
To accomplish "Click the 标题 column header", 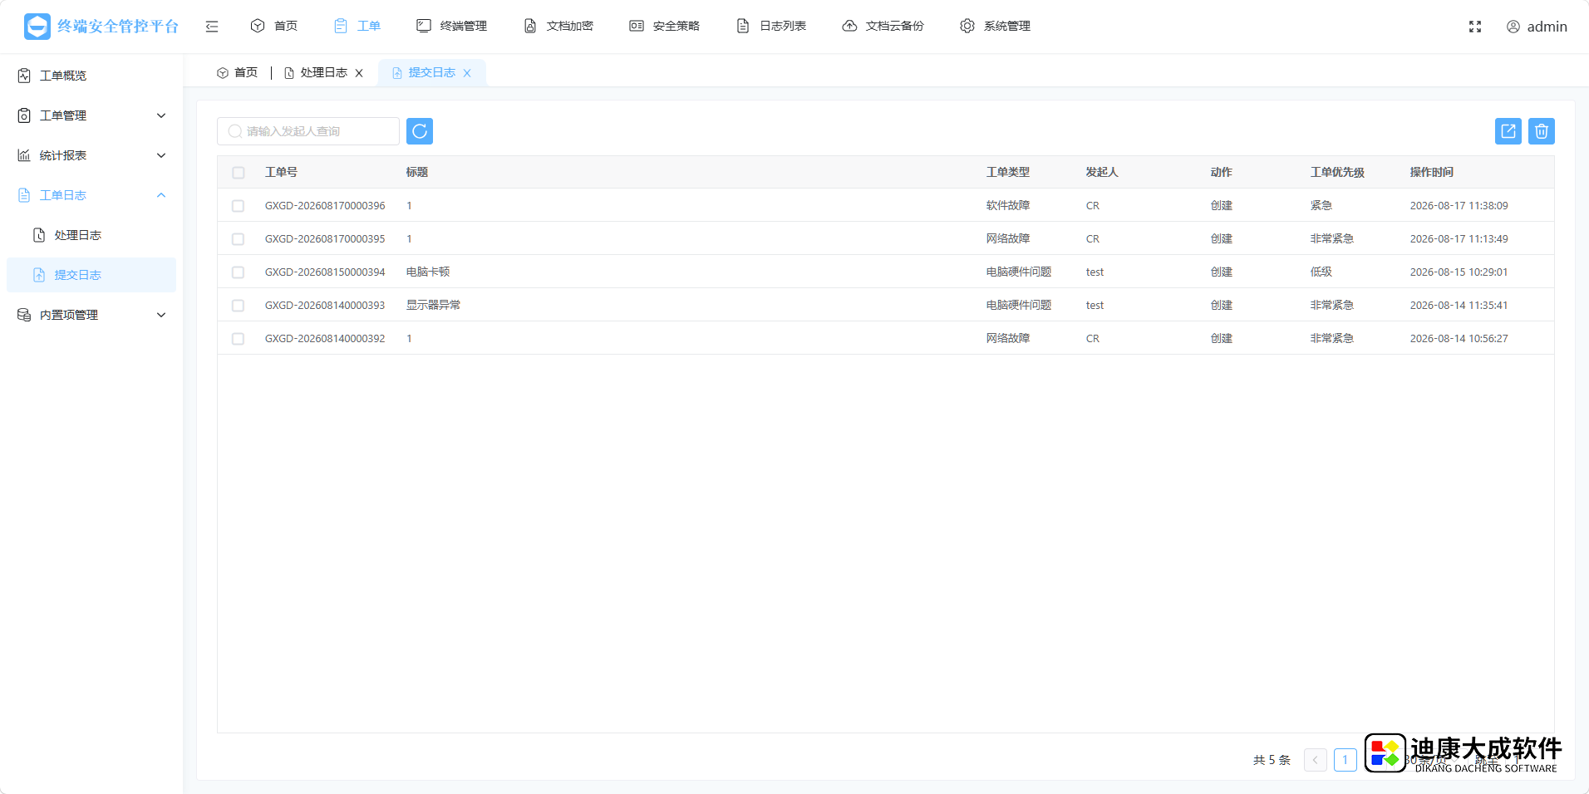I will pos(417,172).
